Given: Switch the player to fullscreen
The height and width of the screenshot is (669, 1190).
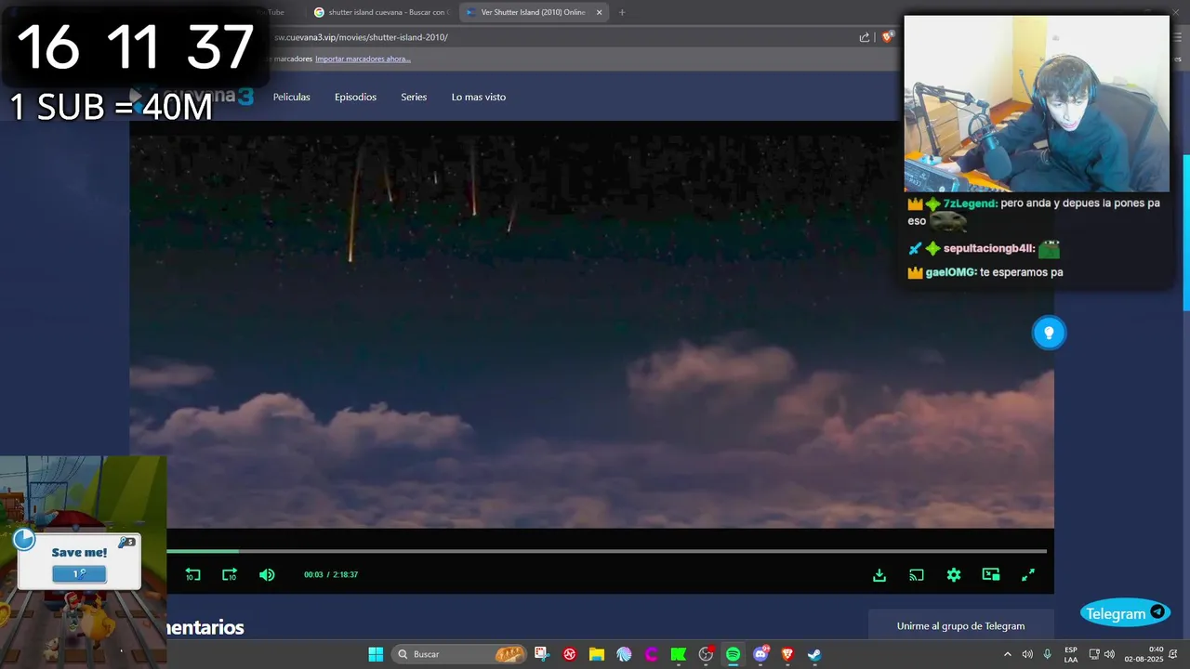Looking at the screenshot, I should (1028, 575).
